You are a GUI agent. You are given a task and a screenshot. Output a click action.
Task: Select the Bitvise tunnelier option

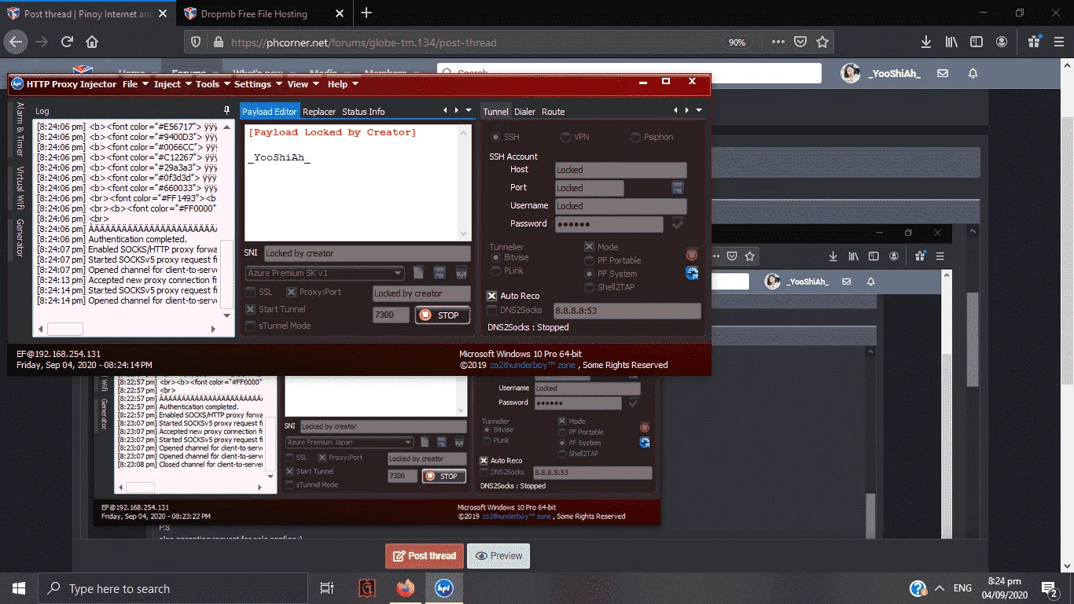[496, 257]
